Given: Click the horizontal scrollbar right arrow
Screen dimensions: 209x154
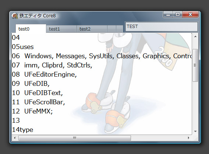Looking at the screenshot, I should (x=188, y=138).
